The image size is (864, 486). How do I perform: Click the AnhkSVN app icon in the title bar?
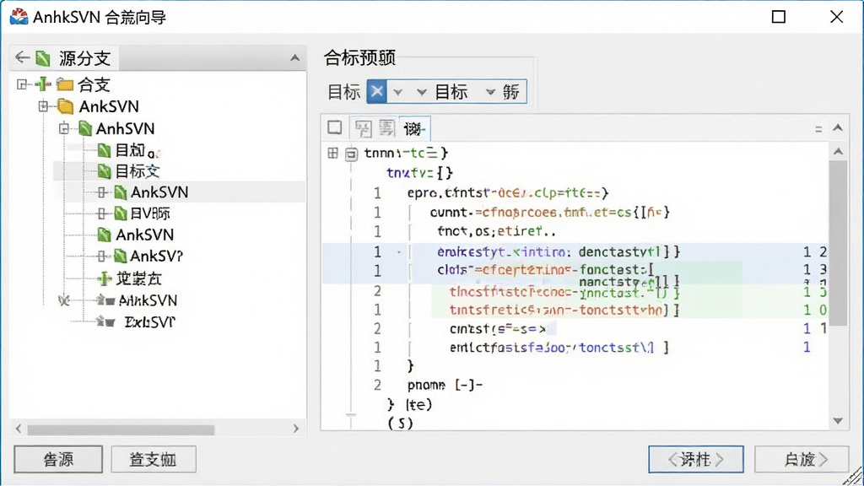19,17
